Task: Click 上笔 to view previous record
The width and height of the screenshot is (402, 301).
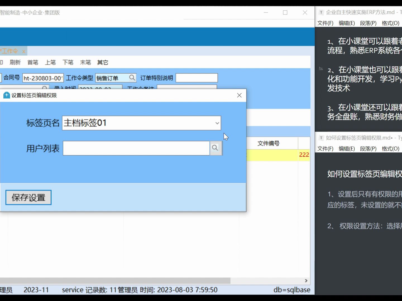Action: (51, 62)
